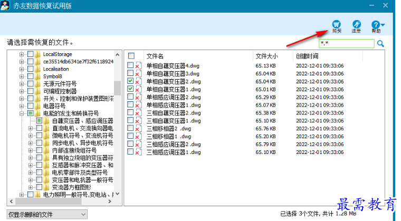Expand the 电机零部件及类型符号 node
The height and width of the screenshot is (221, 401).
pyautogui.click(x=30, y=172)
